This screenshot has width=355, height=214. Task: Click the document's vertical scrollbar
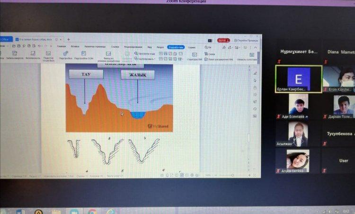coord(249,137)
